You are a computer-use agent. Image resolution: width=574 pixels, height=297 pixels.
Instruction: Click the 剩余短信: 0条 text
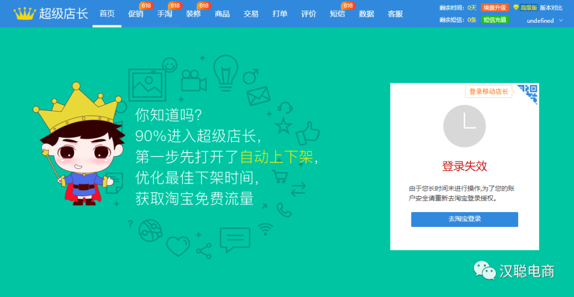(x=458, y=20)
